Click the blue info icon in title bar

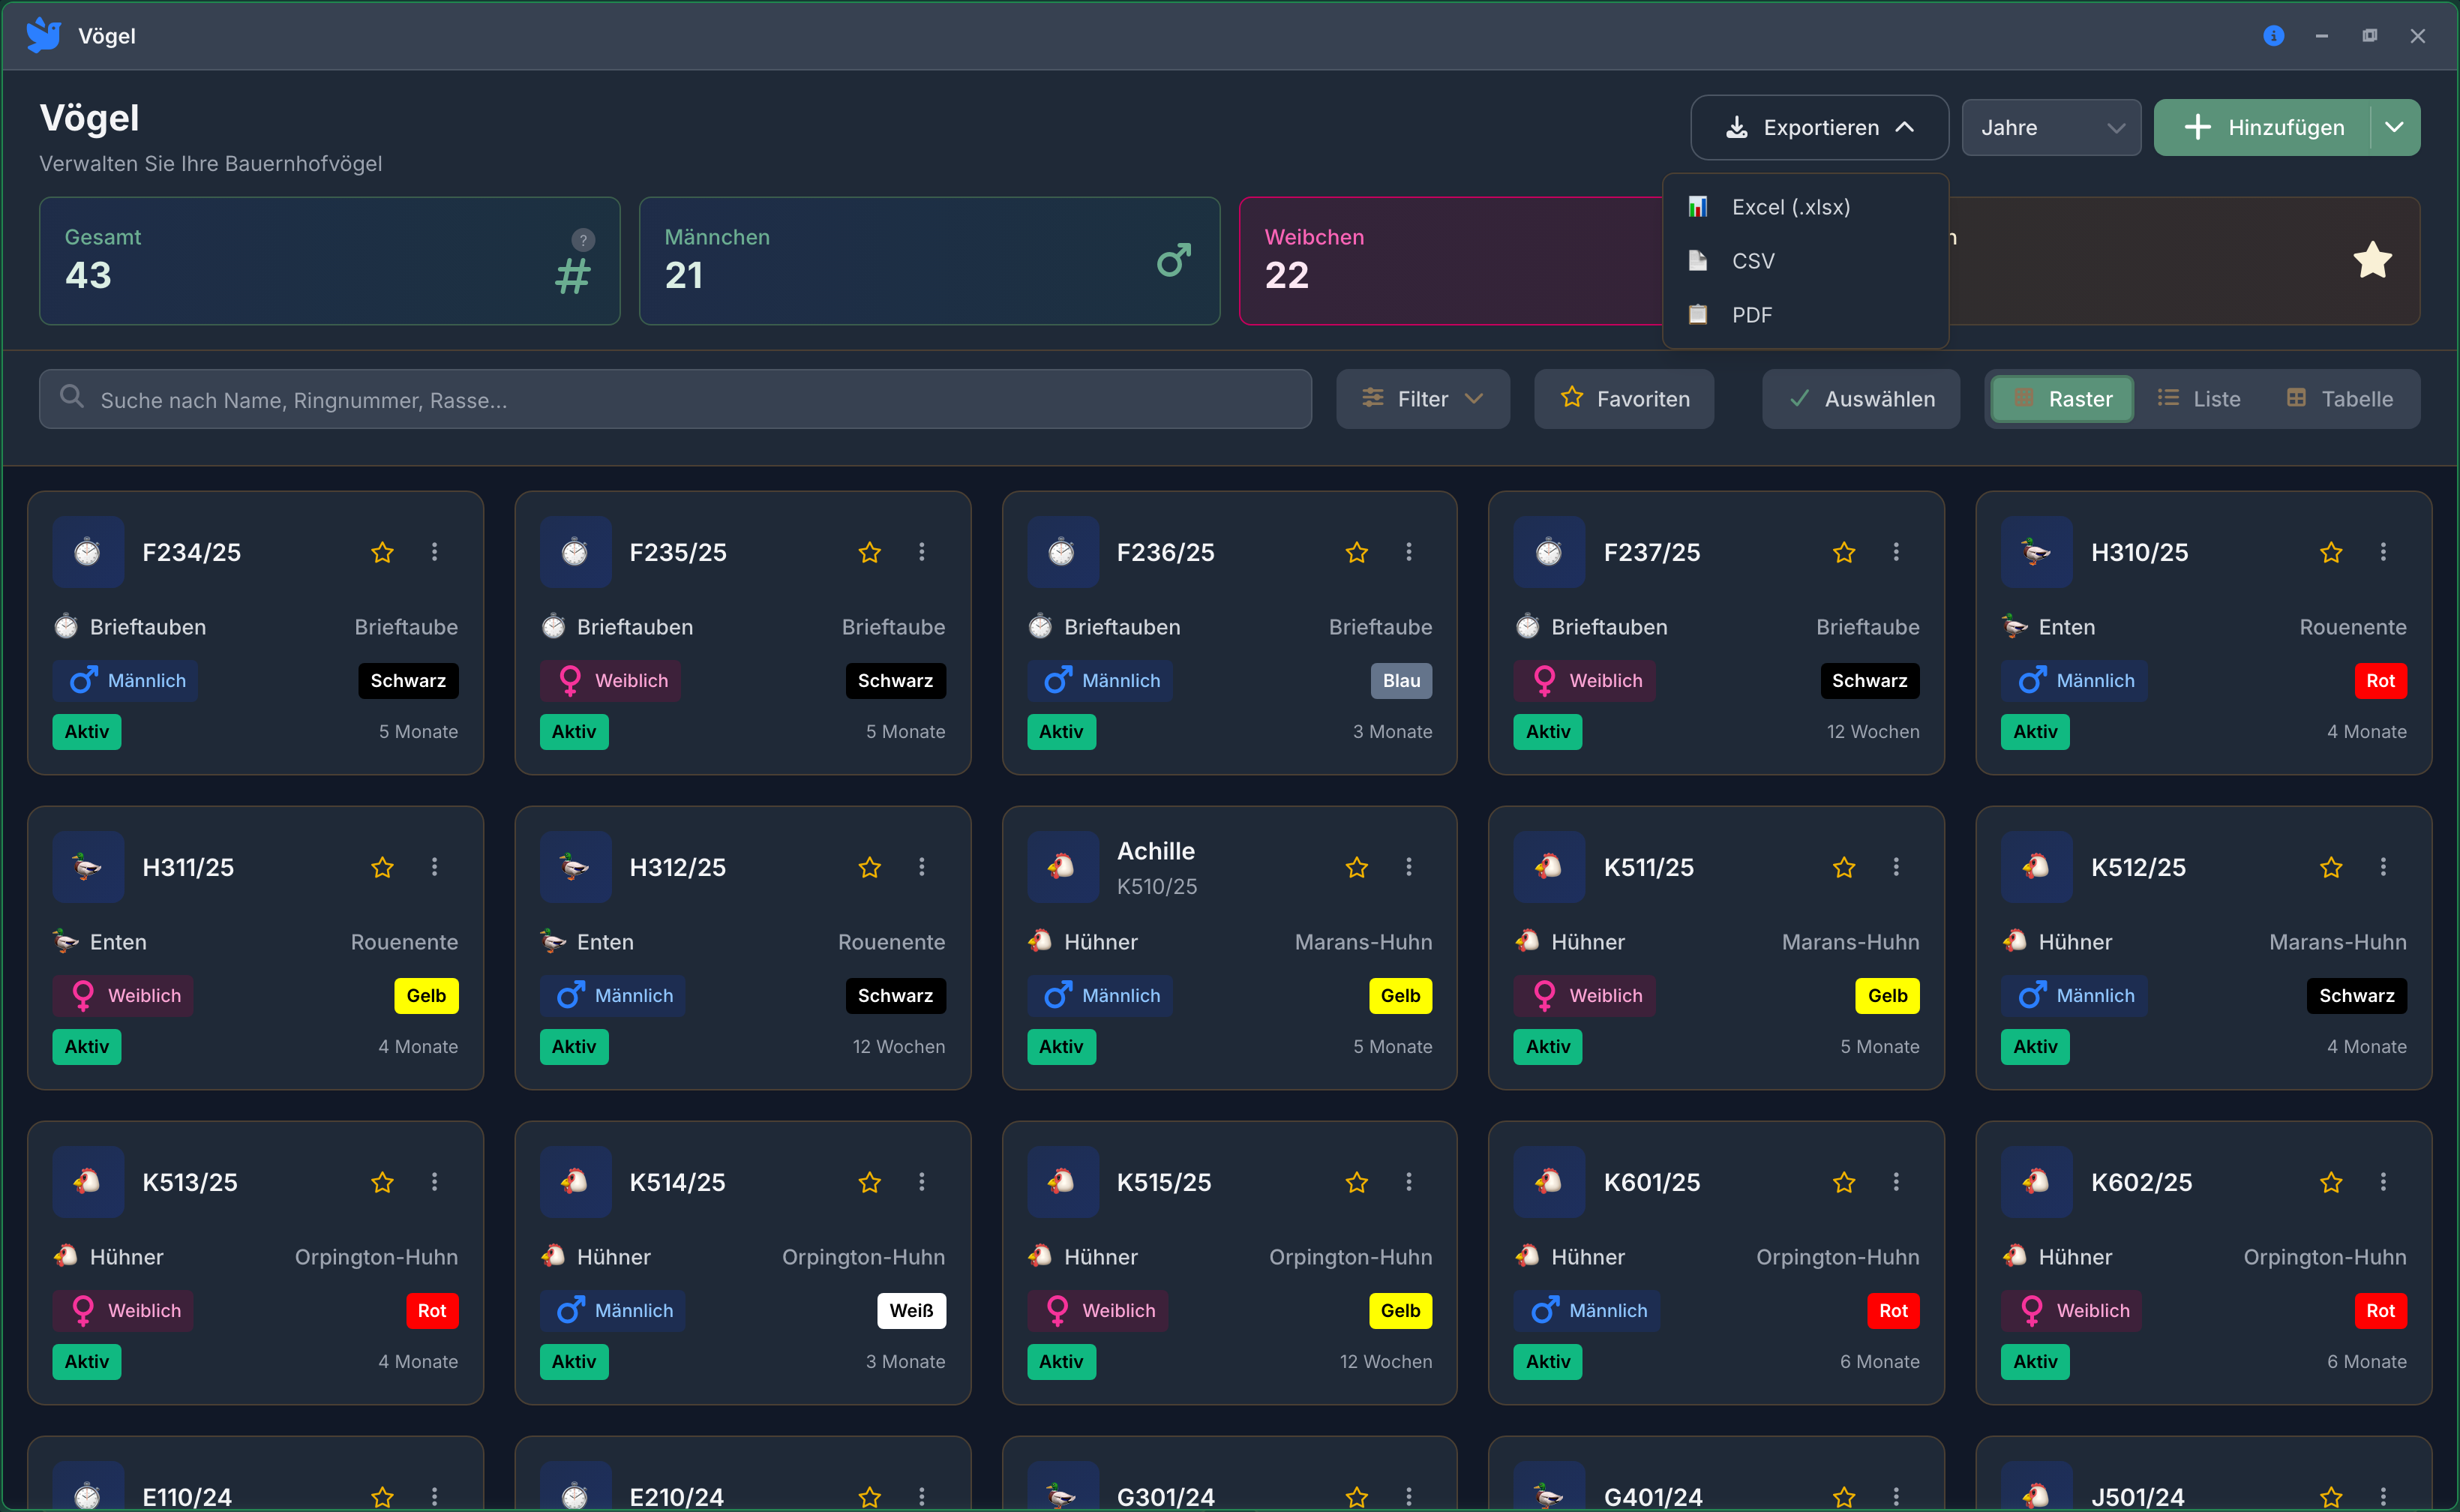(2273, 36)
